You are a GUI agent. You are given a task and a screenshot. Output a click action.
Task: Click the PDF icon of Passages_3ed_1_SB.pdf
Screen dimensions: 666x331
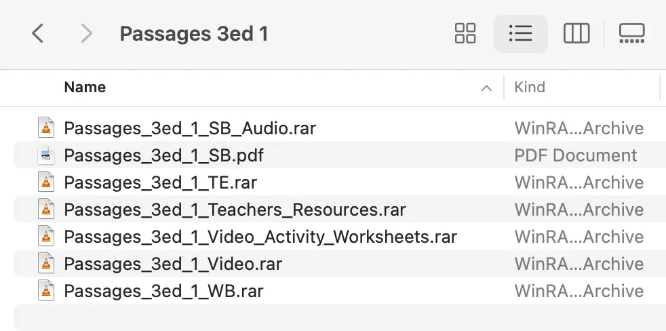click(x=46, y=155)
